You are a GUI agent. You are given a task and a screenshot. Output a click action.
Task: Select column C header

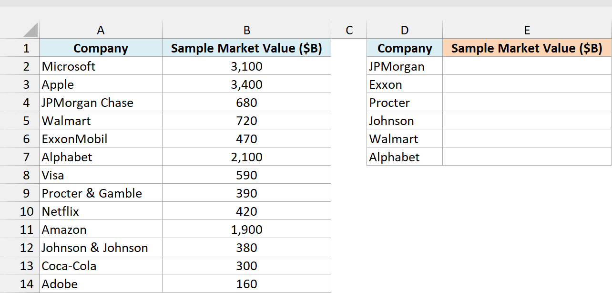349,30
